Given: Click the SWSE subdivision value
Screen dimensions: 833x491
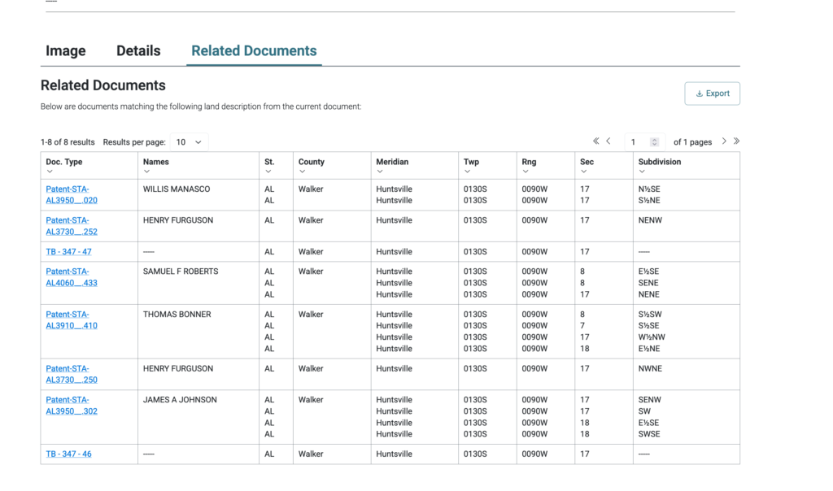Looking at the screenshot, I should (649, 434).
